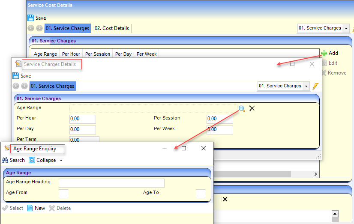Open the section dropdown in Service Cost Details
Image resolution: width=354 pixels, height=224 pixels.
(345, 28)
